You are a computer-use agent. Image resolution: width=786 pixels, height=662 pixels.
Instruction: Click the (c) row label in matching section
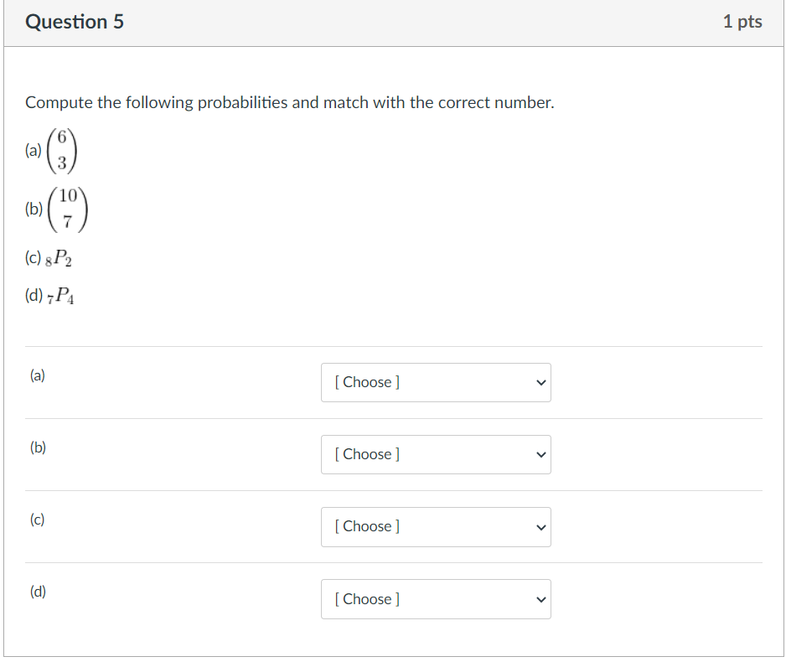(37, 520)
